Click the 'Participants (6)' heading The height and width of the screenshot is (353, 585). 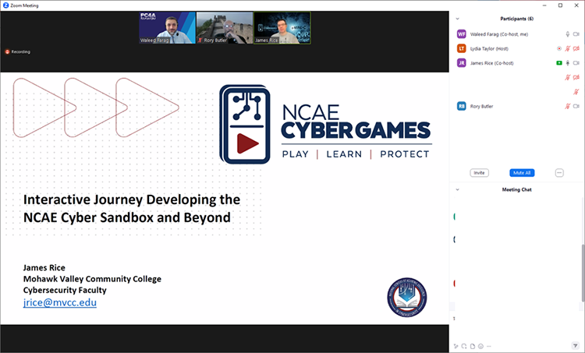coord(516,19)
